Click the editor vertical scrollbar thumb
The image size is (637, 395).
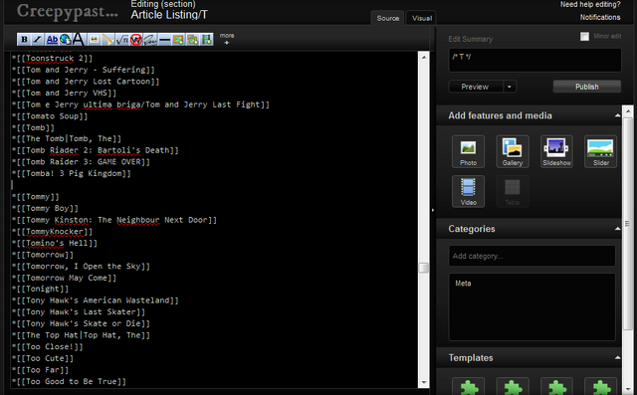tap(424, 268)
